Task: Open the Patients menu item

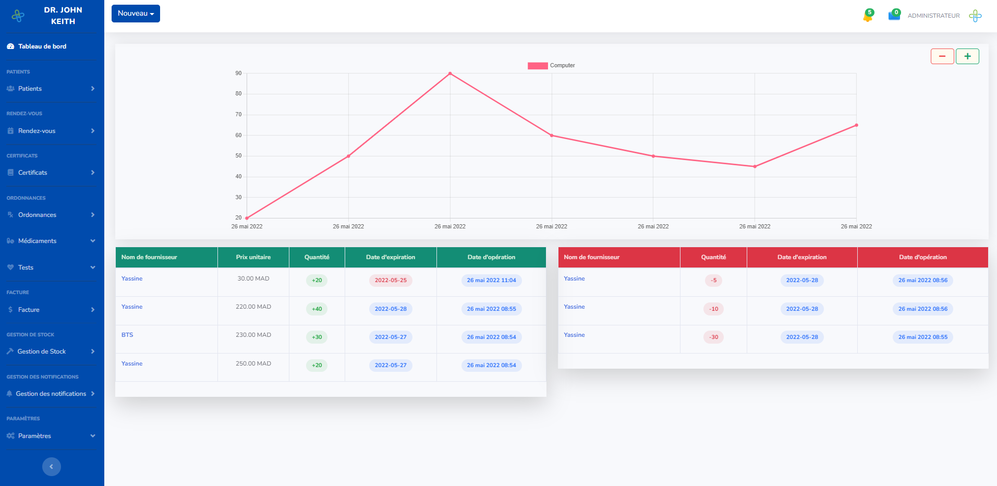Action: pyautogui.click(x=51, y=89)
